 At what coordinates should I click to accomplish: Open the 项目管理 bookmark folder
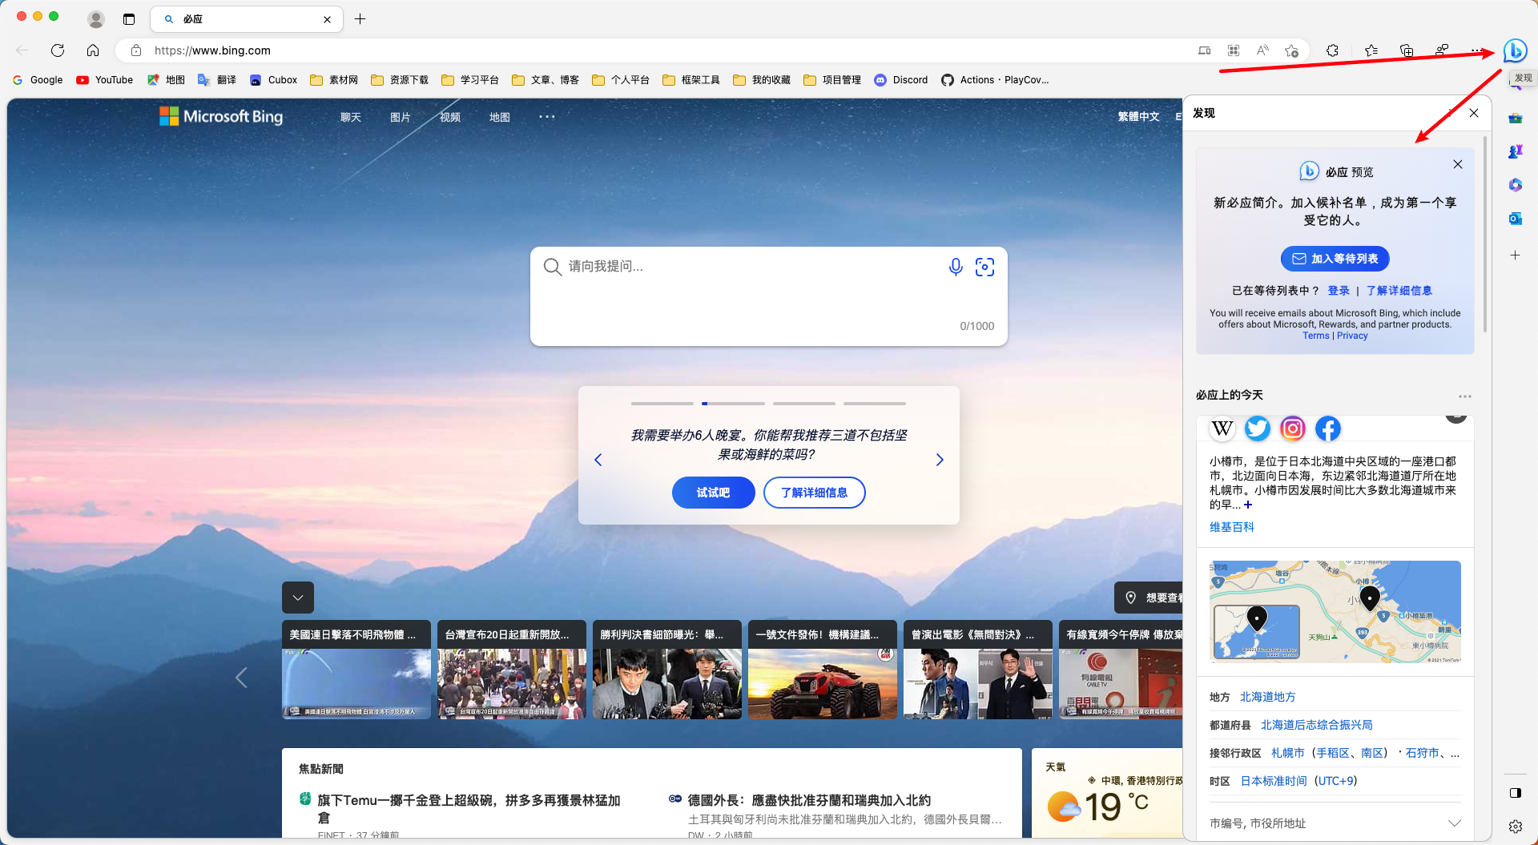click(832, 80)
